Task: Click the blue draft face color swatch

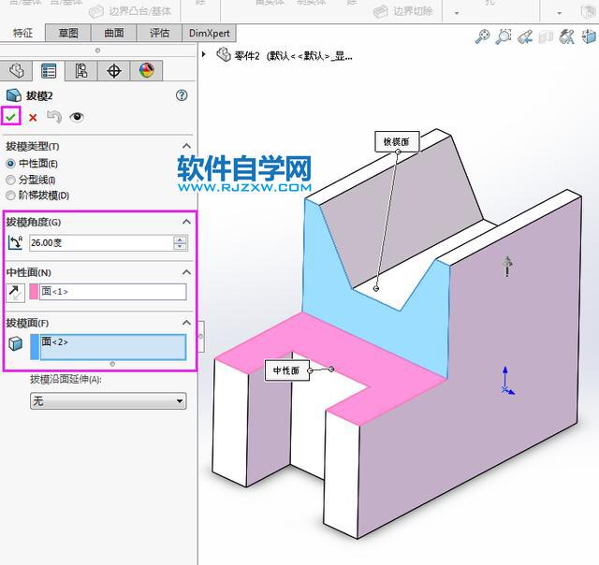Action: point(35,347)
